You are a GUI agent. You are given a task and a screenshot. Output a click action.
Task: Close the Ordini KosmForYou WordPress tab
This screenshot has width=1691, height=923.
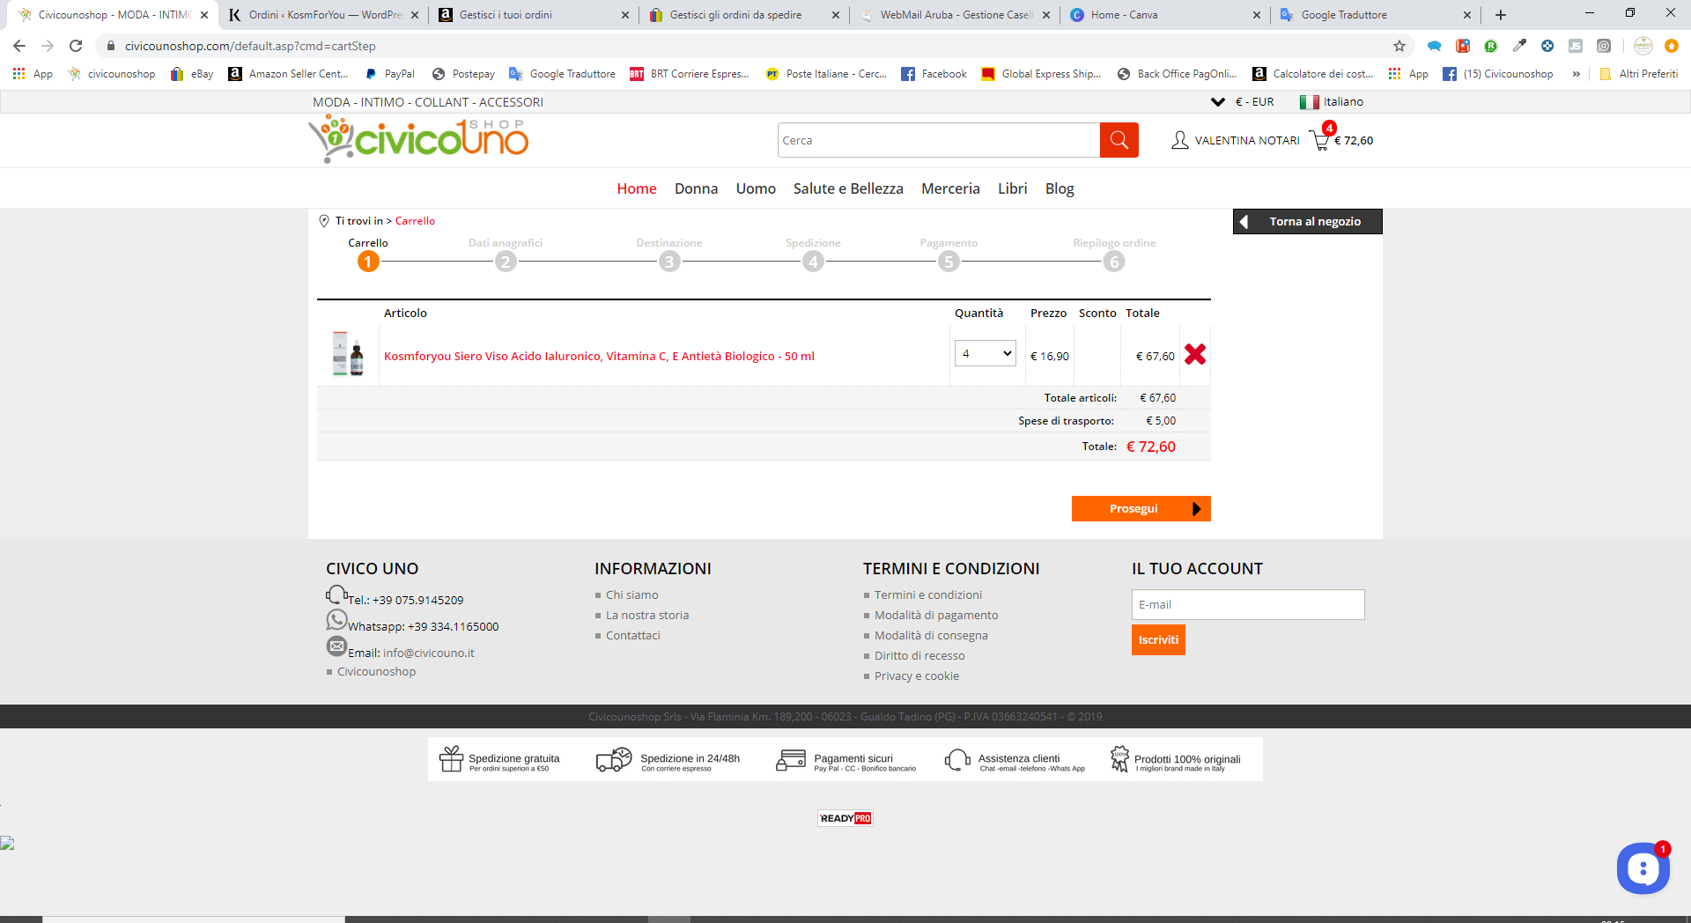[415, 15]
